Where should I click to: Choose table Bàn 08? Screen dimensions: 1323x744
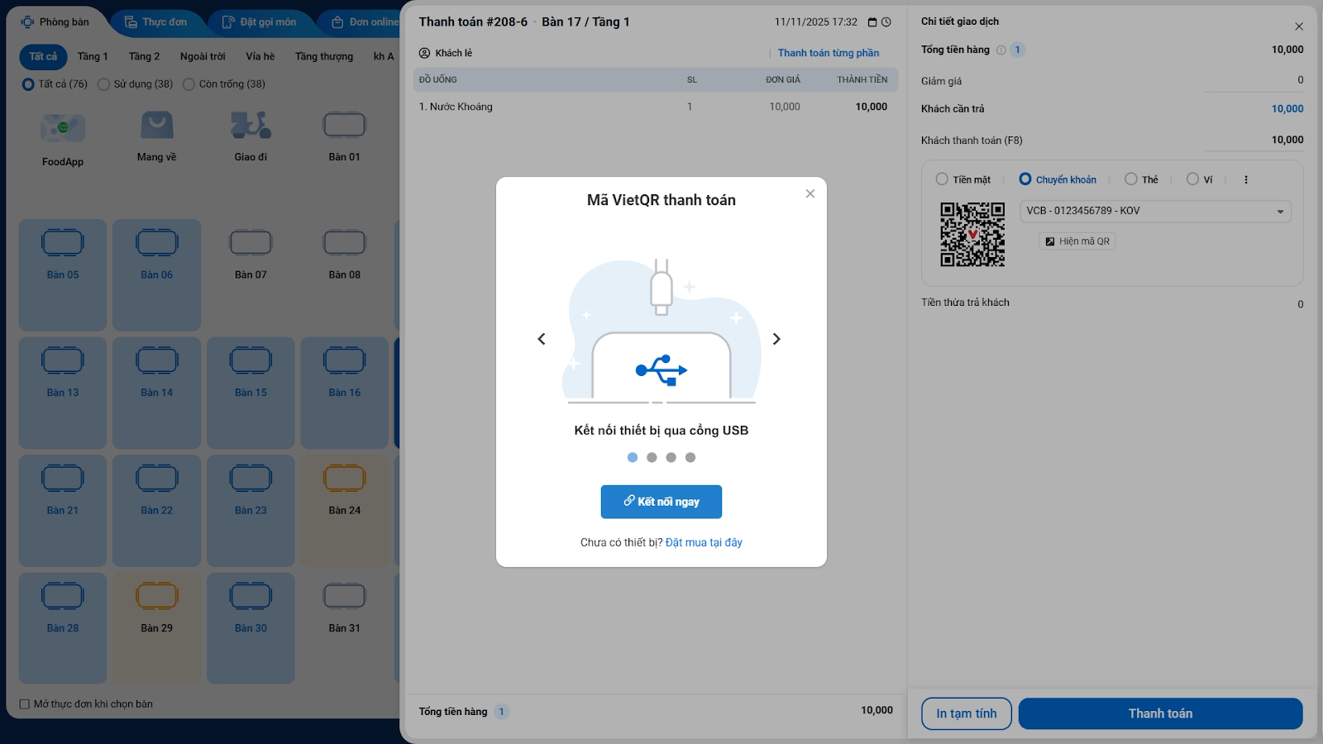344,274
